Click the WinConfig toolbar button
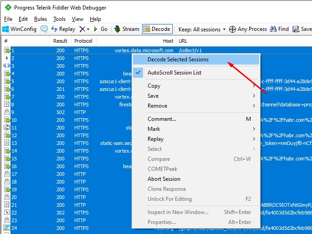312x234 pixels. point(19,29)
